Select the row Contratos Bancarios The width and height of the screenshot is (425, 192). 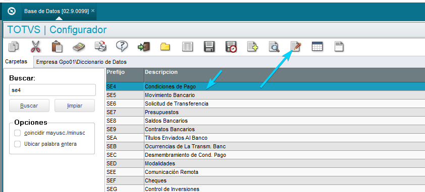[265, 129]
